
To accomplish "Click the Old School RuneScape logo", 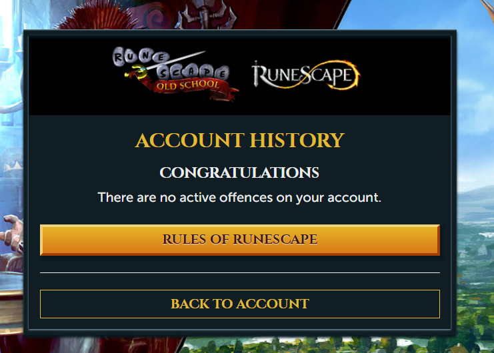I will [175, 74].
